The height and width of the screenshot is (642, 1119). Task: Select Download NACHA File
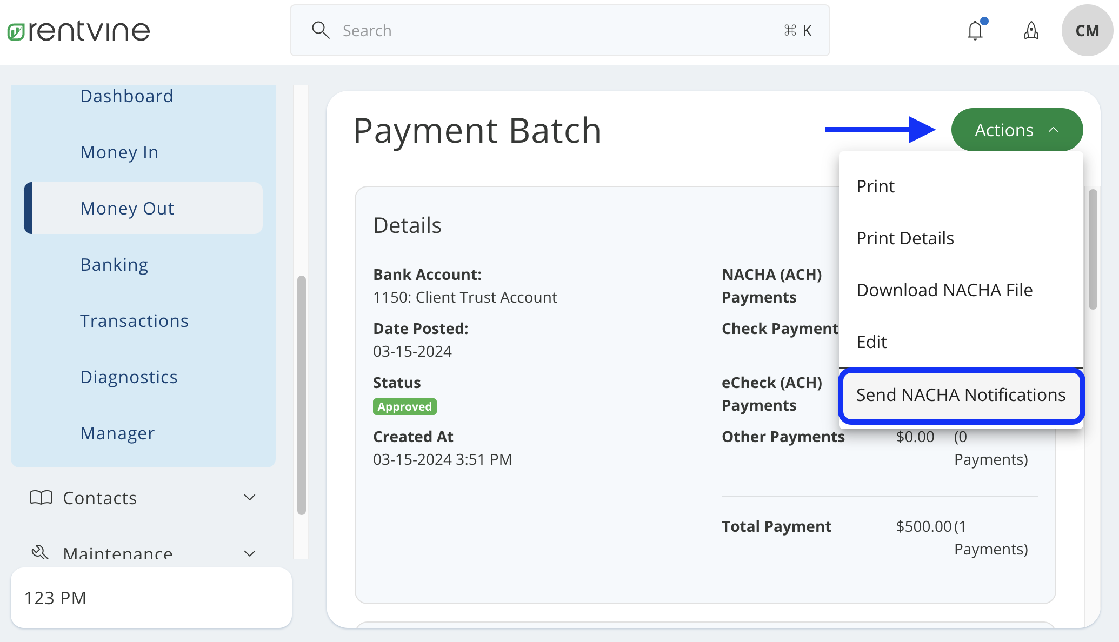coord(944,290)
